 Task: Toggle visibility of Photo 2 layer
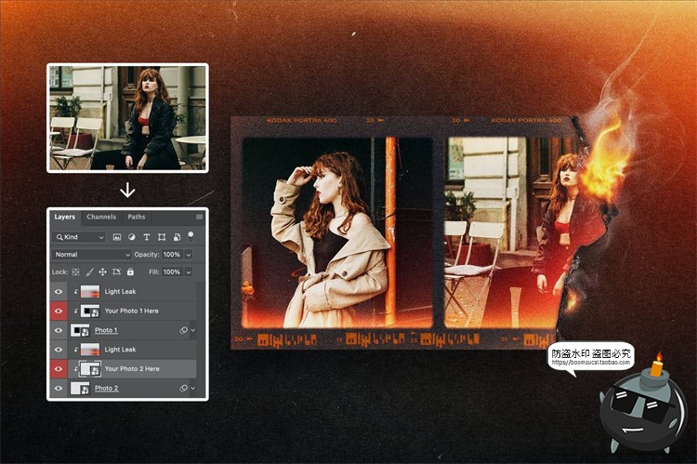click(x=59, y=388)
